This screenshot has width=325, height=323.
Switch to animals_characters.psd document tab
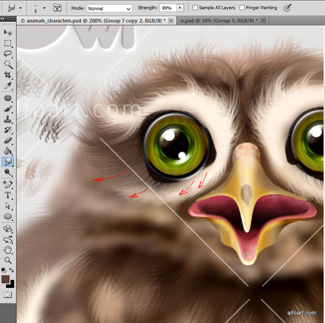point(93,21)
